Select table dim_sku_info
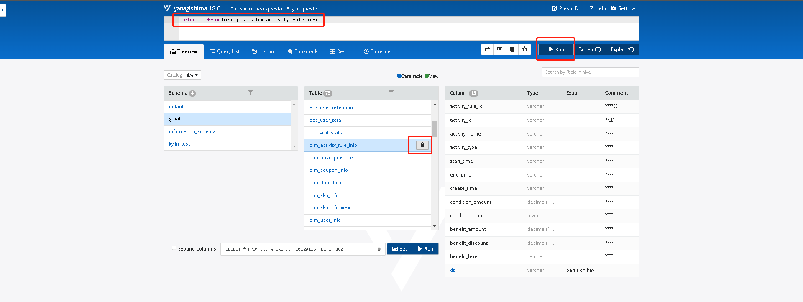 tap(368, 195)
